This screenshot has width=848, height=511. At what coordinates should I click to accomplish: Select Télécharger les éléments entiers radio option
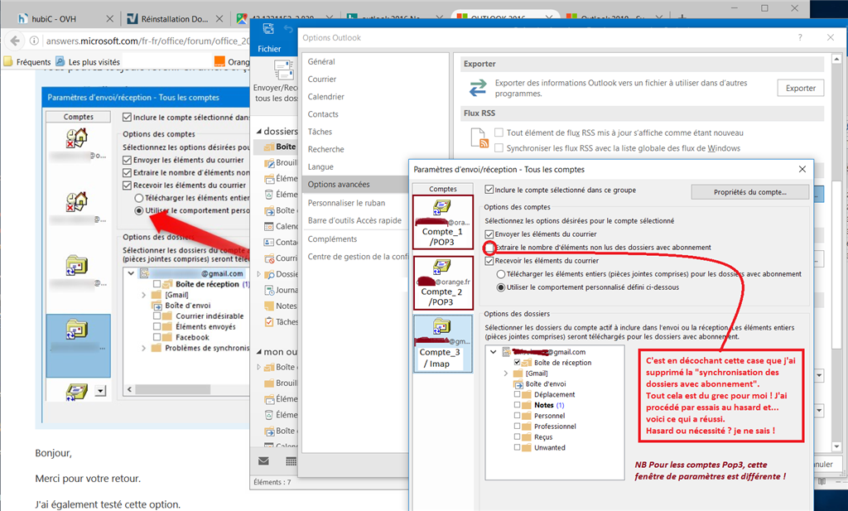(501, 274)
